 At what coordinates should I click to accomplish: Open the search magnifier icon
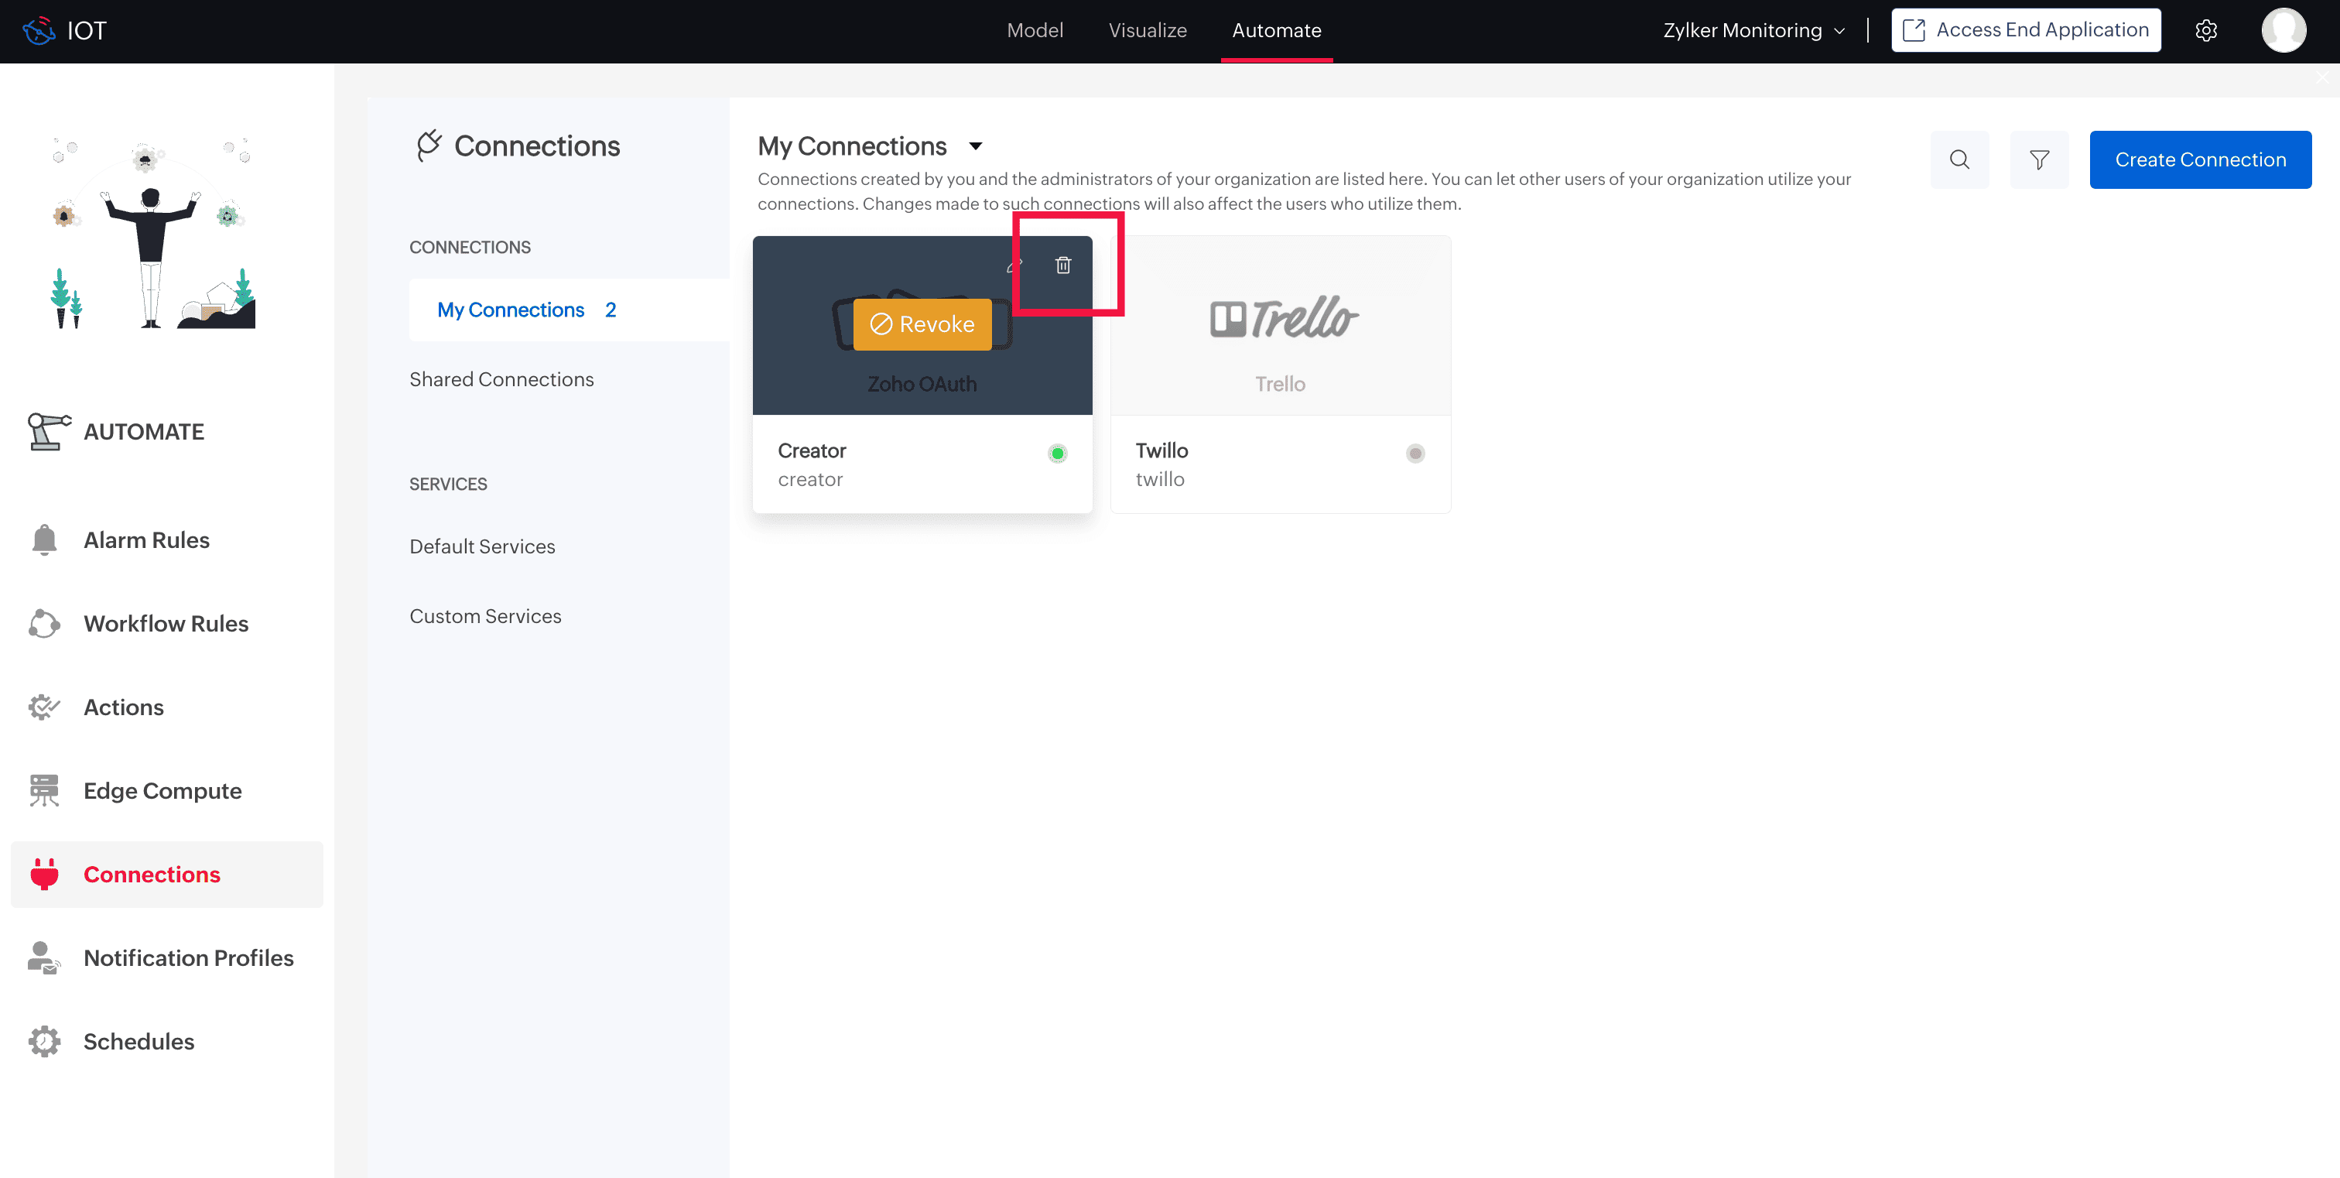point(1959,160)
